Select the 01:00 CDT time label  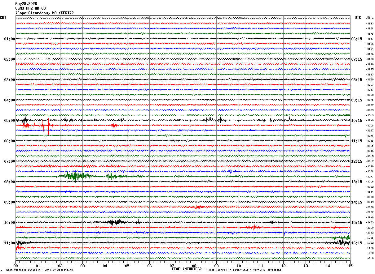point(10,39)
